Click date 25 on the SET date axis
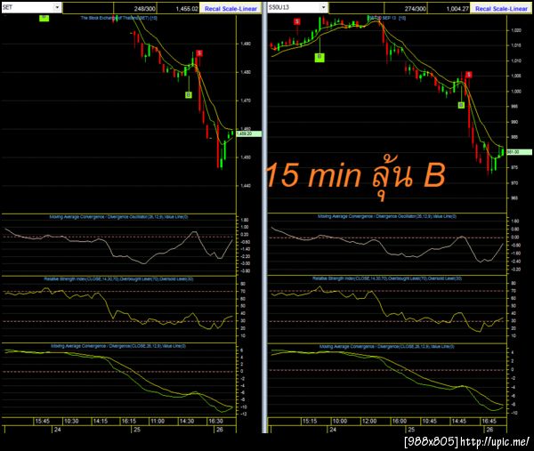Image resolution: width=534 pixels, height=451 pixels. pos(137,430)
